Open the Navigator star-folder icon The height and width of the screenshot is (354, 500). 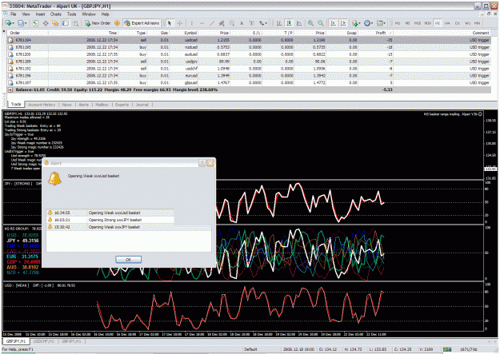pos(55,23)
